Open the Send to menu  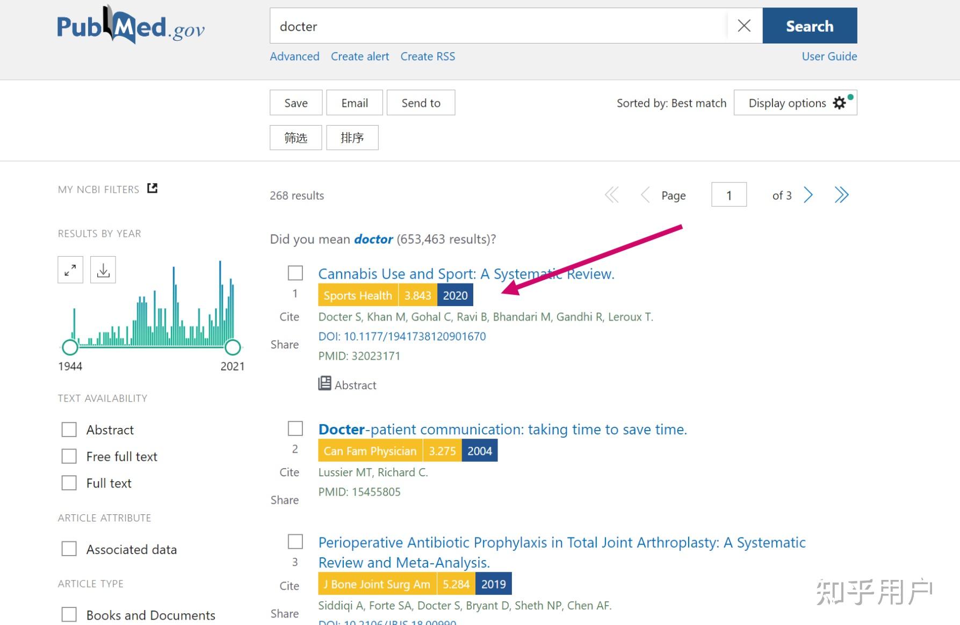tap(421, 103)
